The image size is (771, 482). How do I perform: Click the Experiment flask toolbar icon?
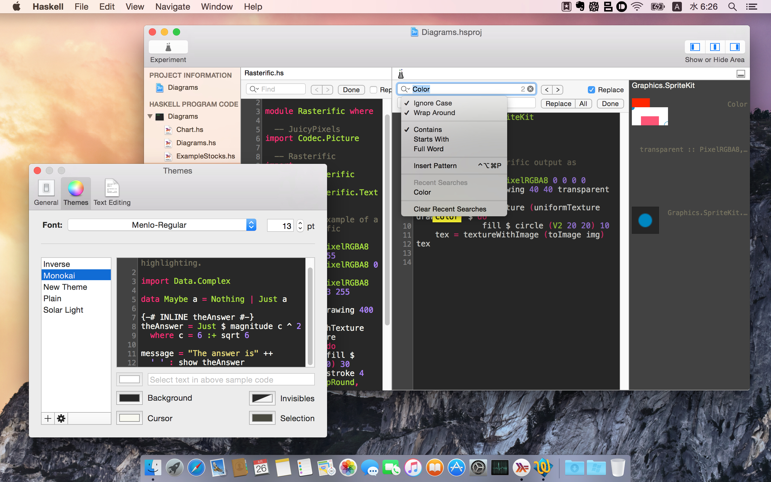[x=168, y=47]
